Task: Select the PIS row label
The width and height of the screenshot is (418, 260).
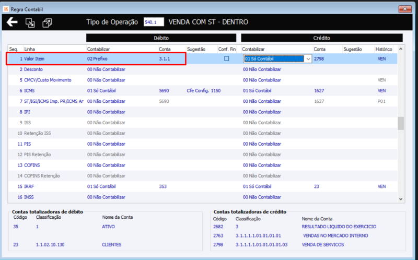Action: [x=28, y=144]
